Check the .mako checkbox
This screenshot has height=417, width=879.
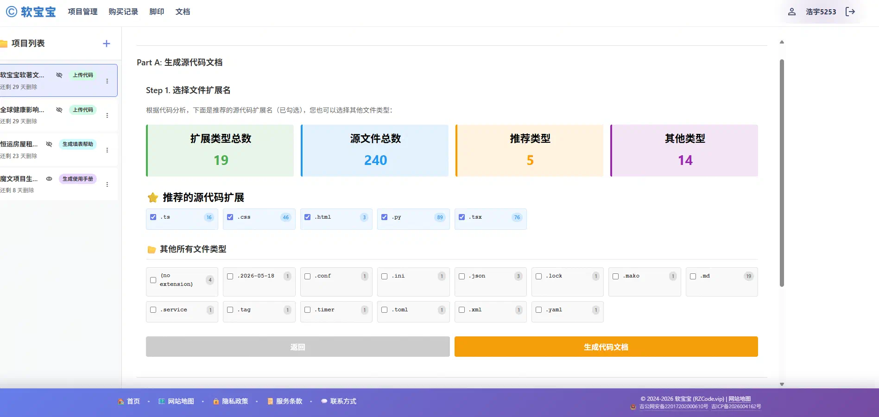point(616,276)
